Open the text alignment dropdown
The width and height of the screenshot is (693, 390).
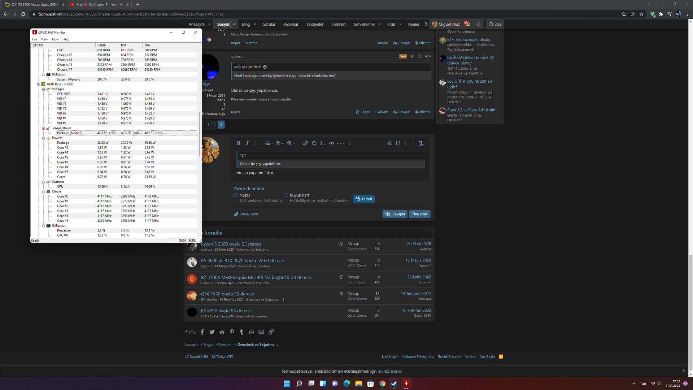[280, 143]
